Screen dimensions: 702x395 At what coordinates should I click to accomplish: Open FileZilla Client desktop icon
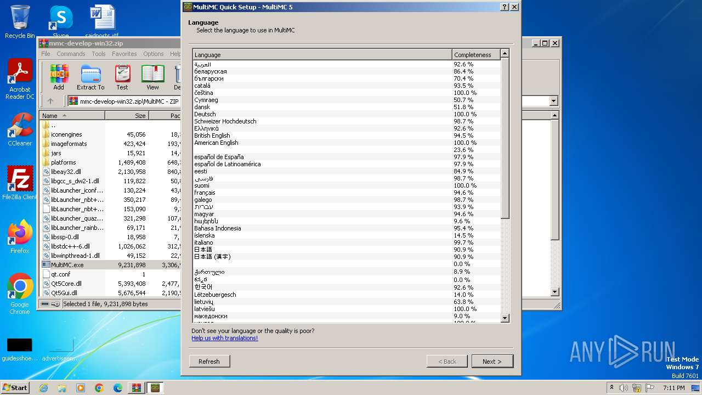20,183
